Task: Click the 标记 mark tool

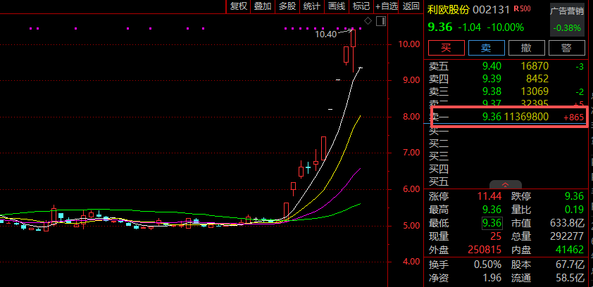Action: 361,6
